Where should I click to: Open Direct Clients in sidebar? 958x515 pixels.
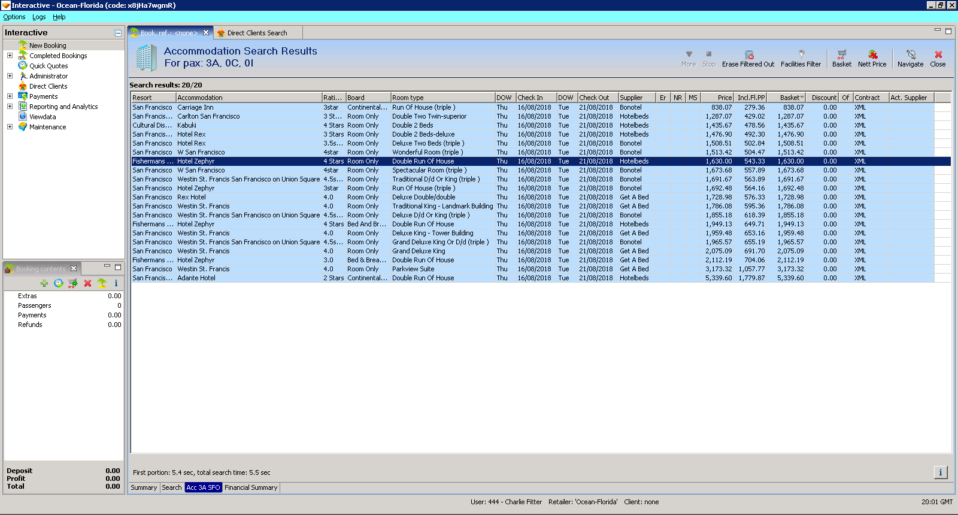coord(48,86)
